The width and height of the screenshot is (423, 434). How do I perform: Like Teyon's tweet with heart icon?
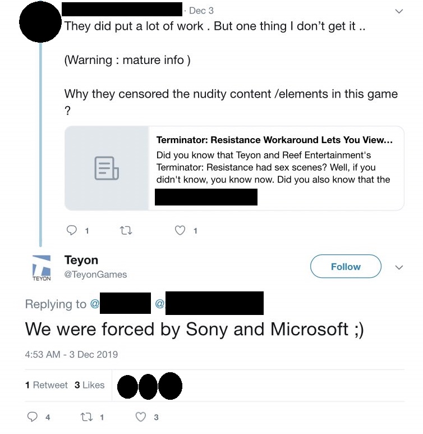[141, 417]
